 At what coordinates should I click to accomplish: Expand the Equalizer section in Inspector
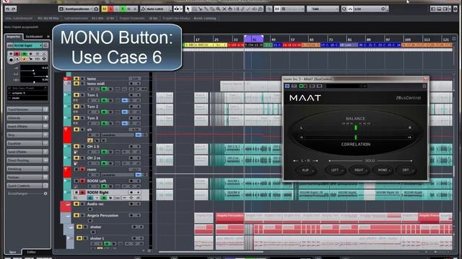tap(27, 143)
